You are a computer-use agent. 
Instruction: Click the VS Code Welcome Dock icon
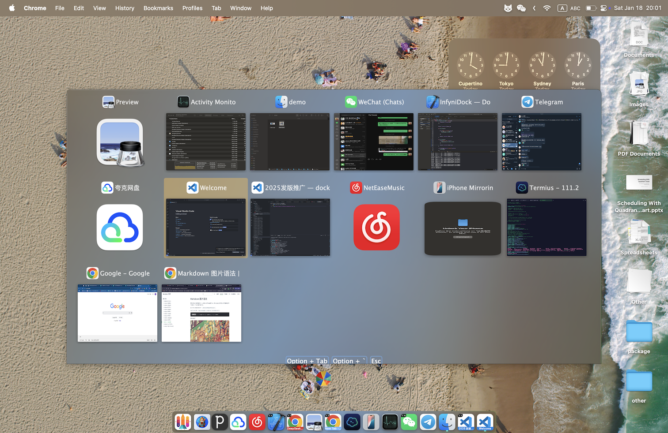(485, 422)
